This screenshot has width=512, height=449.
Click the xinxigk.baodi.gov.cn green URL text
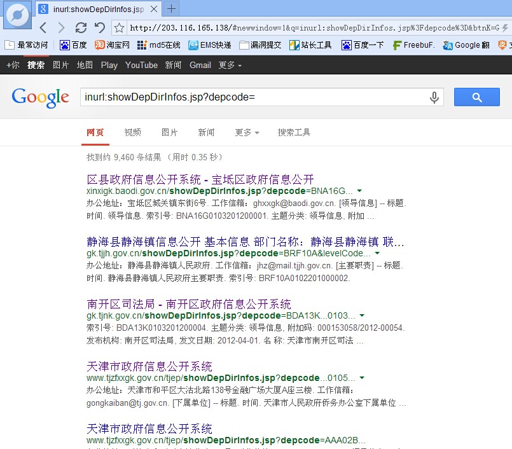(219, 191)
